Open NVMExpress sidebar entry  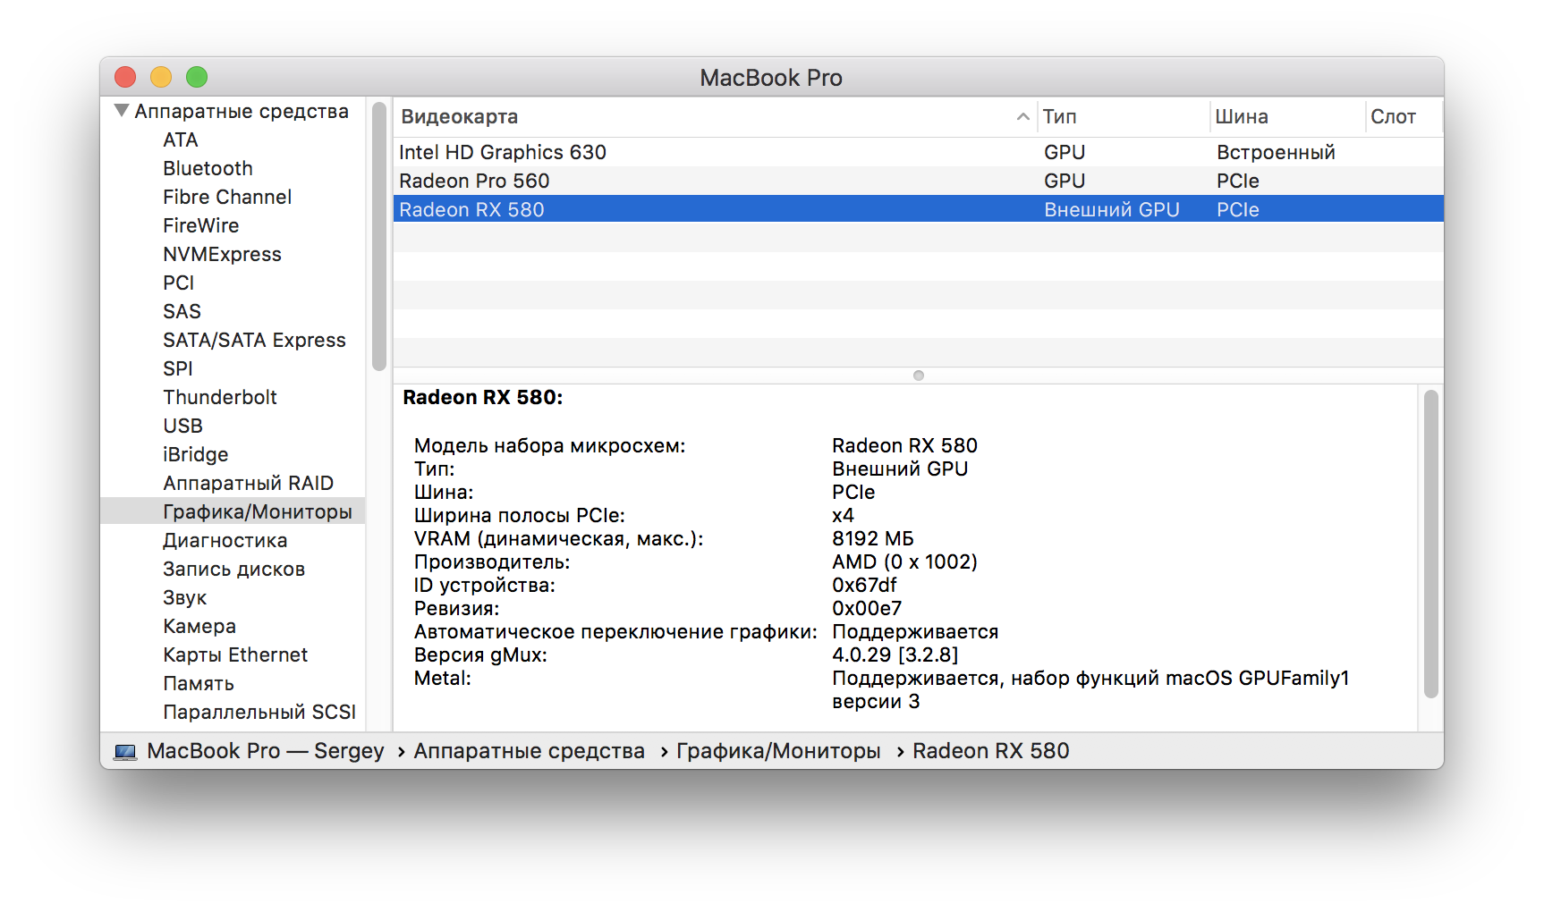[222, 254]
